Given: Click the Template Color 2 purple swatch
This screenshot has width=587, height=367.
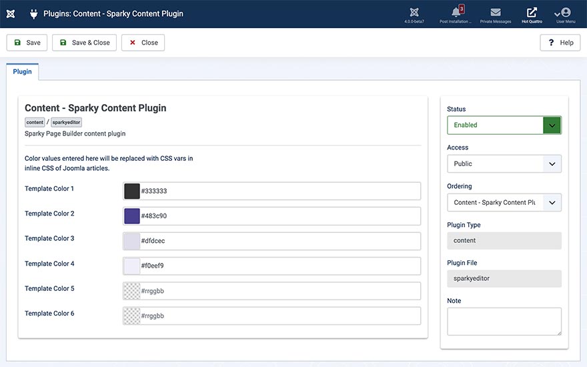Looking at the screenshot, I should tap(132, 216).
